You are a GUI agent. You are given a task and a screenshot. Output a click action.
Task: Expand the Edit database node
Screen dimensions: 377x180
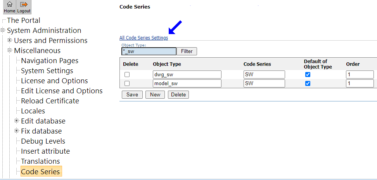pos(17,121)
